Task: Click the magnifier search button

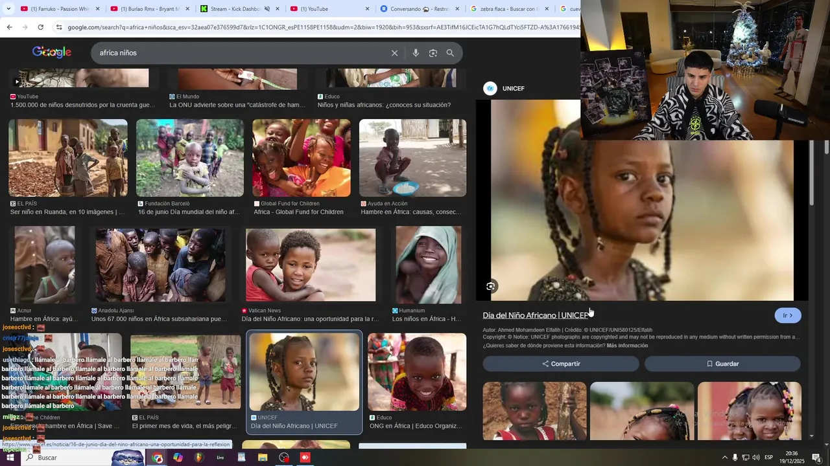Action: tap(450, 53)
